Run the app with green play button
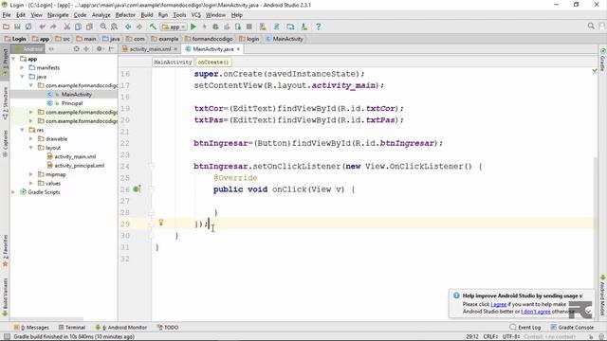Screen dimensions: 607x341 tap(193, 27)
